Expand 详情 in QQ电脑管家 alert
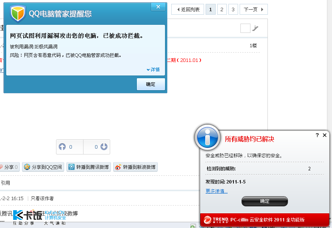The width and height of the screenshot is (332, 228). (153, 70)
